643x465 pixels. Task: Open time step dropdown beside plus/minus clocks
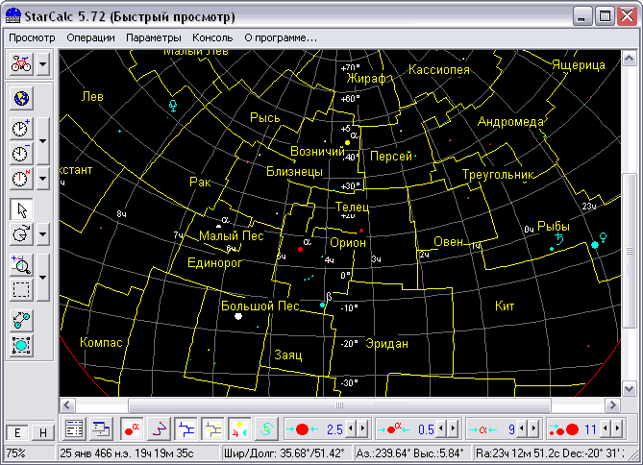point(42,141)
